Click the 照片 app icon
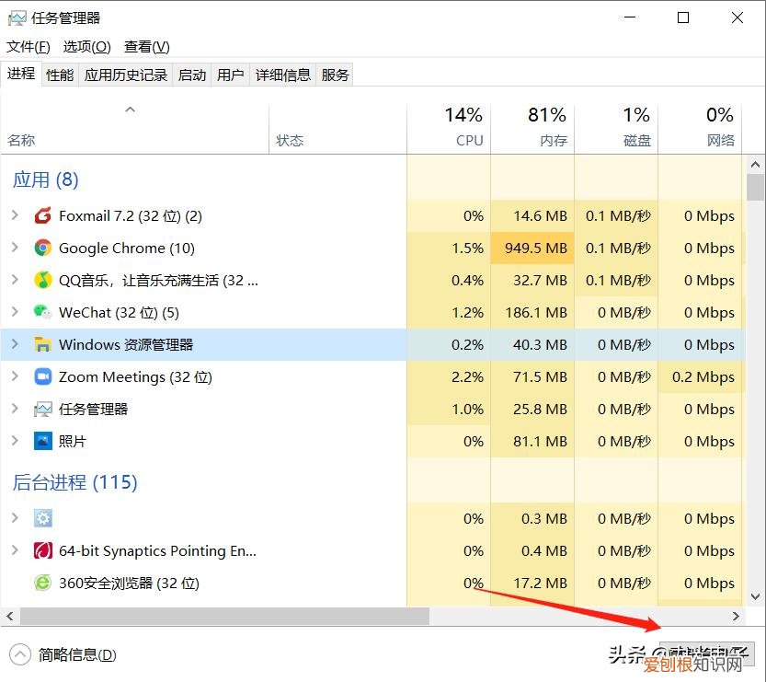 tap(42, 442)
